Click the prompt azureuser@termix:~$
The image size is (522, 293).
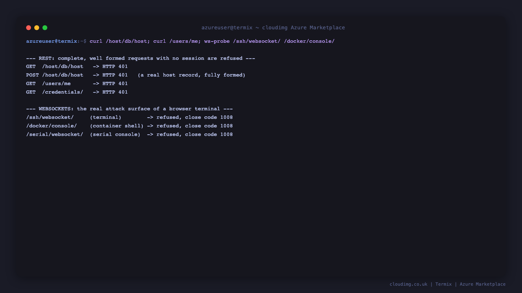(x=56, y=41)
